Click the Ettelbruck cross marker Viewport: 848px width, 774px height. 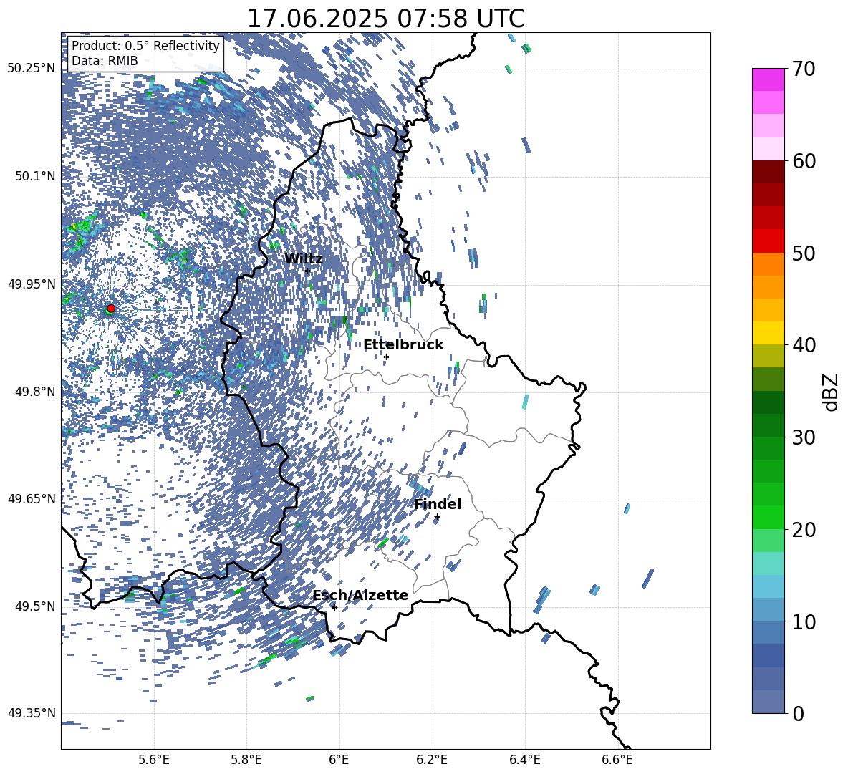click(386, 357)
